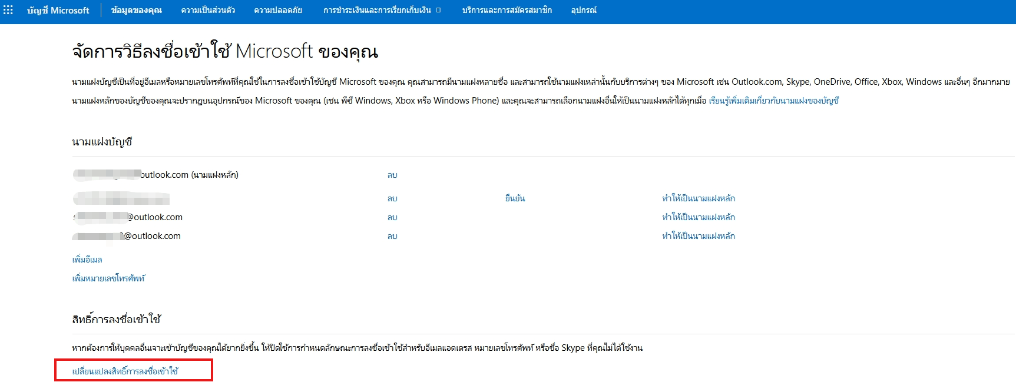The height and width of the screenshot is (392, 1016).
Task: Expand การชำระเงินและการเรียกเก็บเงิน menu
Action: (x=382, y=11)
